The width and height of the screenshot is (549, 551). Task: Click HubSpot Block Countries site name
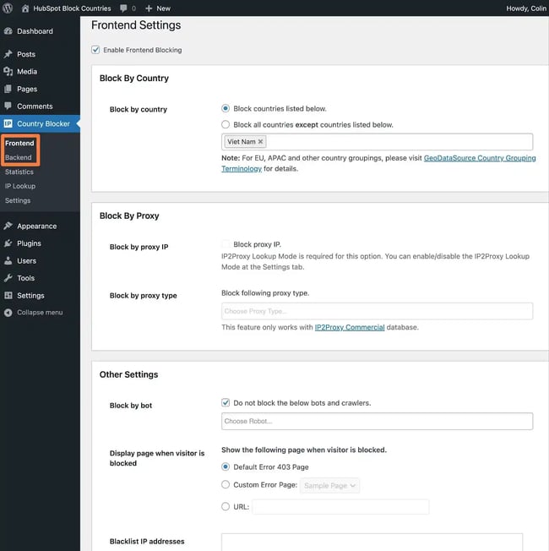point(72,8)
